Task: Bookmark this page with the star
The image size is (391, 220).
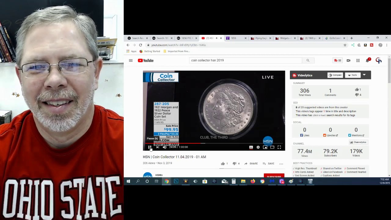Action: click(345, 45)
